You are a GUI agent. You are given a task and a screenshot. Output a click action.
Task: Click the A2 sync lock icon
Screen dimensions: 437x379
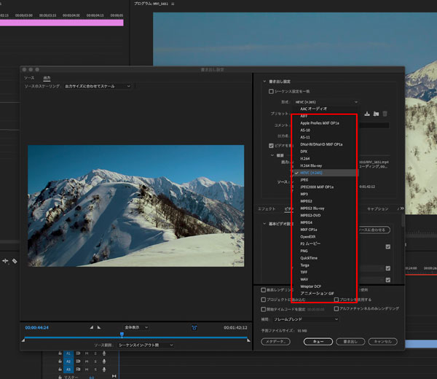tap(79, 362)
